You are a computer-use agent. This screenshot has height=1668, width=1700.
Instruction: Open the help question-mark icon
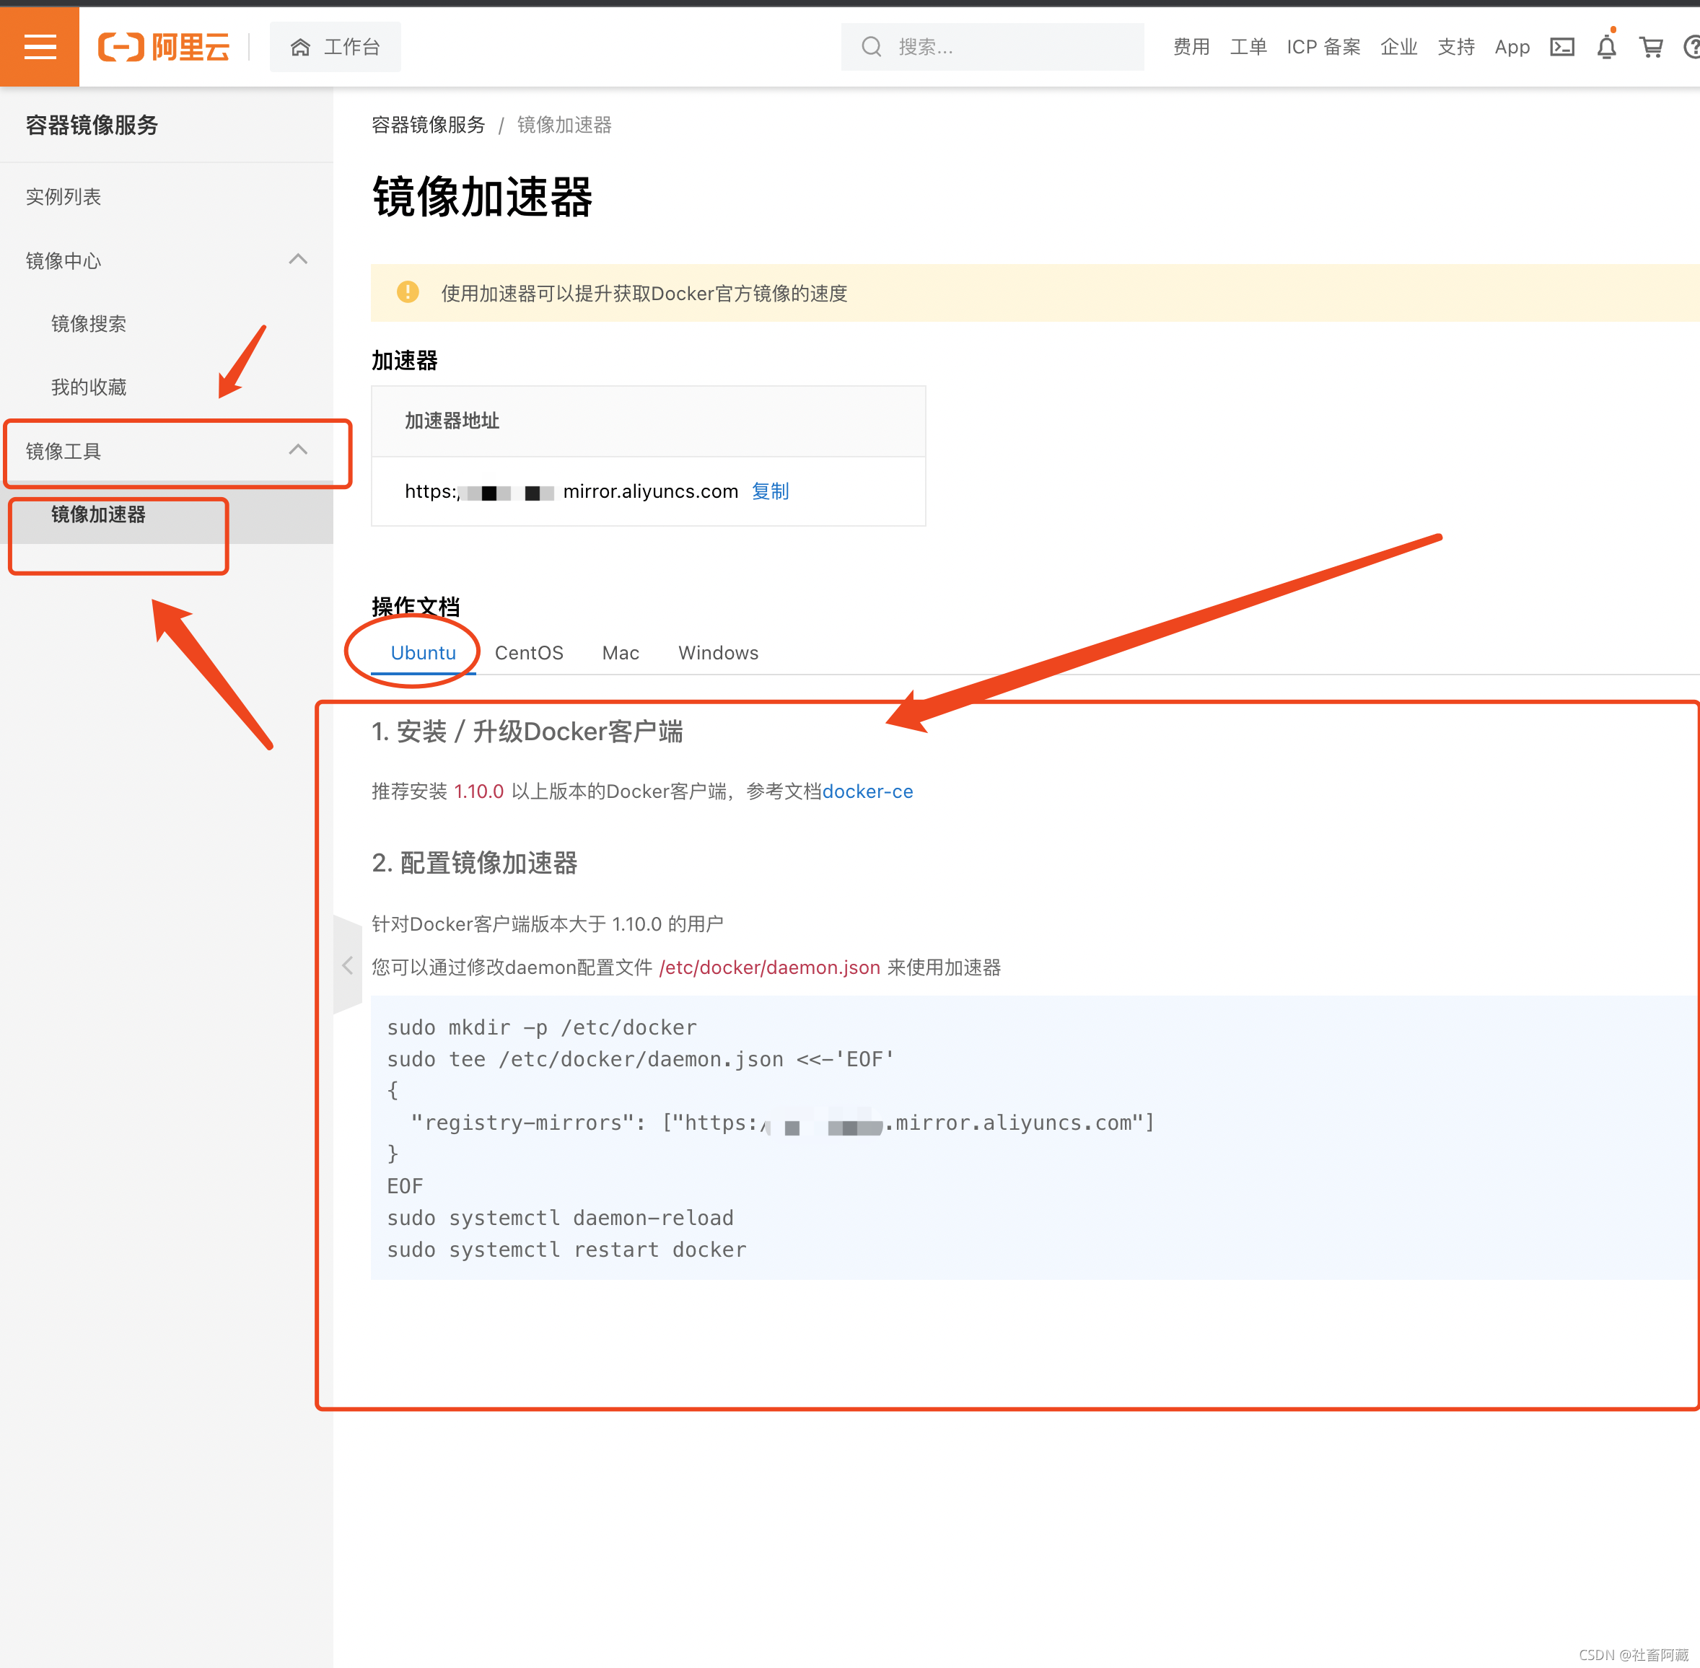click(1692, 48)
